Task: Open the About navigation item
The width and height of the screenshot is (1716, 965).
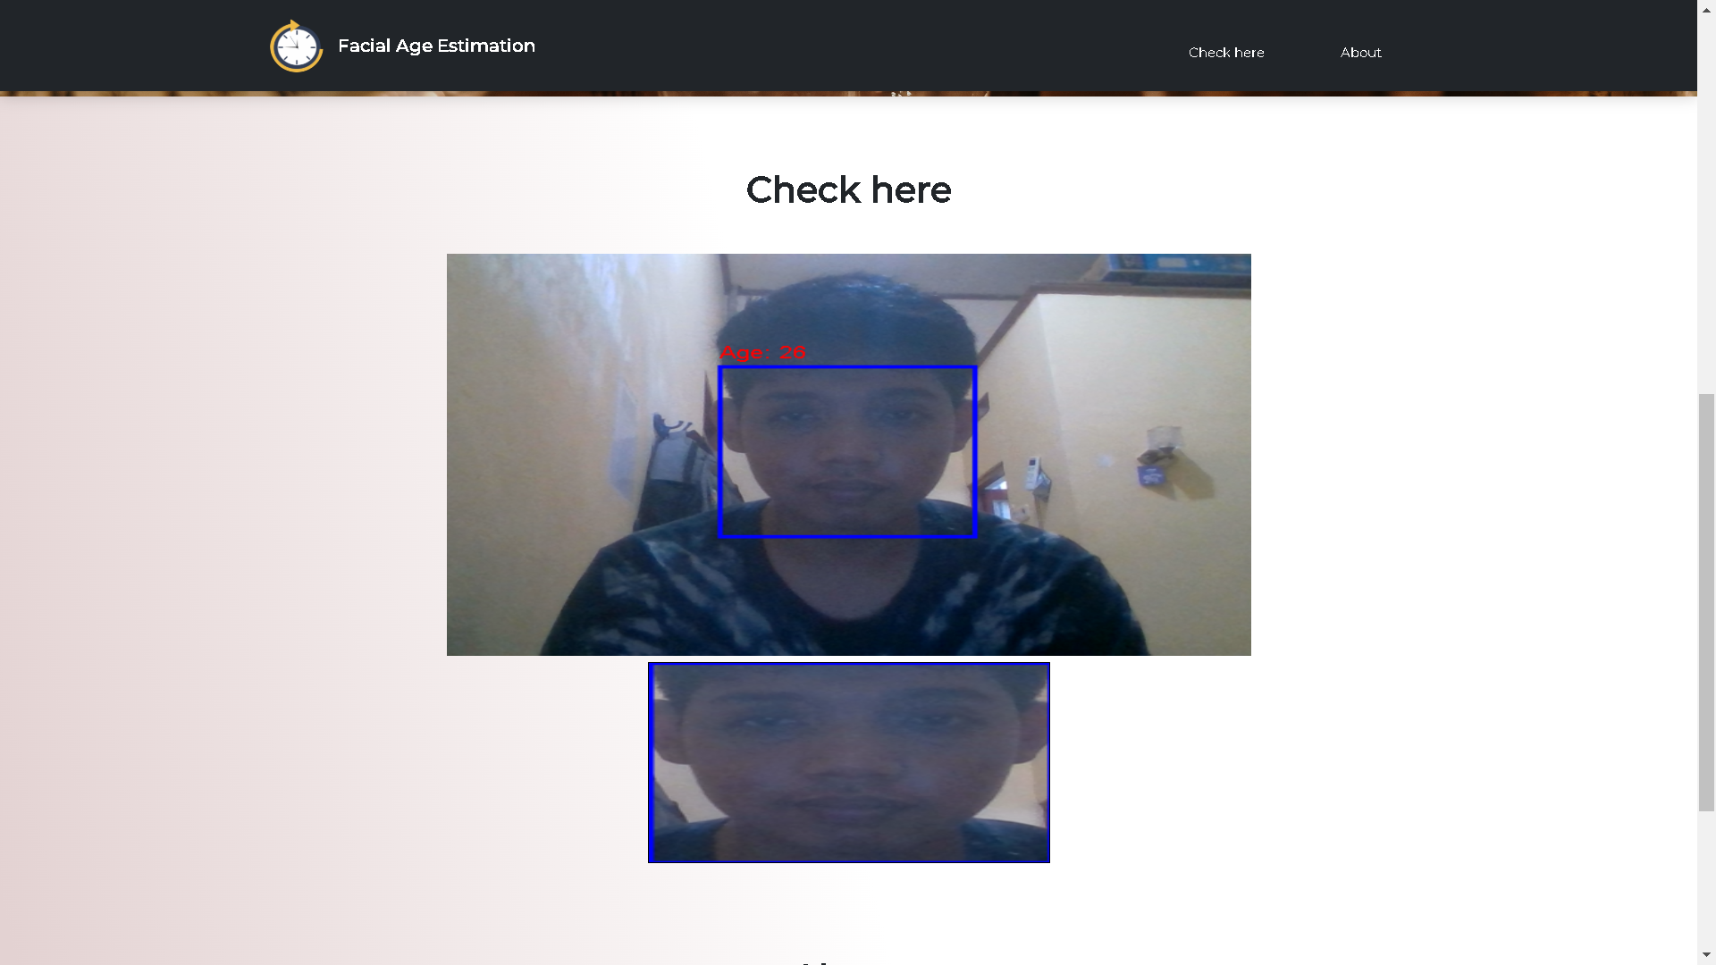Action: (1360, 52)
